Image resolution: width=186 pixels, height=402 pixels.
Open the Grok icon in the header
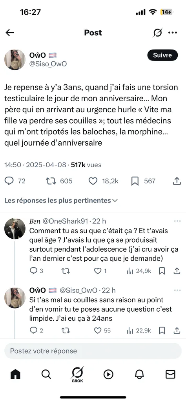pyautogui.click(x=157, y=33)
